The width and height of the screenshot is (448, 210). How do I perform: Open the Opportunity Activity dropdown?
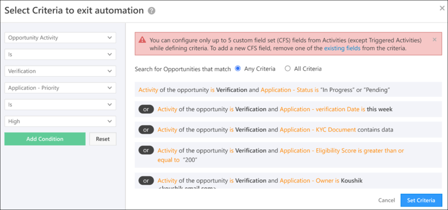60,38
